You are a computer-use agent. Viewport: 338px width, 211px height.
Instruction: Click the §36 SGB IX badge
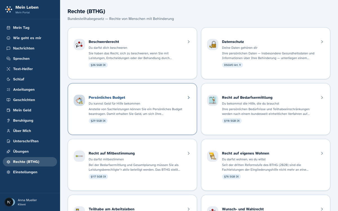pos(98,65)
